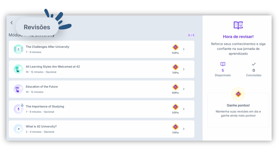Click All Learning Styles lesson icon
The width and height of the screenshot is (279, 156).
click(x=18, y=69)
